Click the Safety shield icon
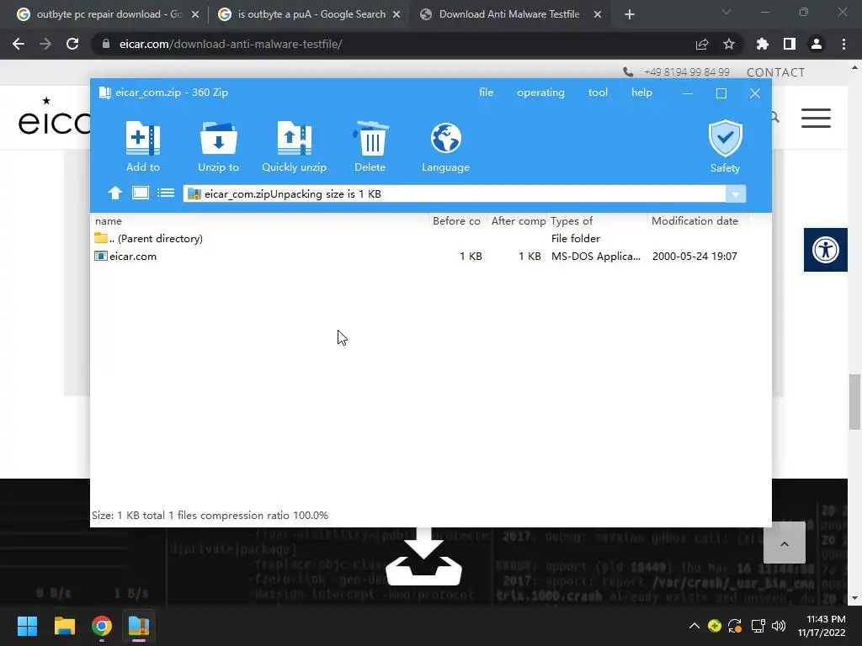 tap(725, 139)
